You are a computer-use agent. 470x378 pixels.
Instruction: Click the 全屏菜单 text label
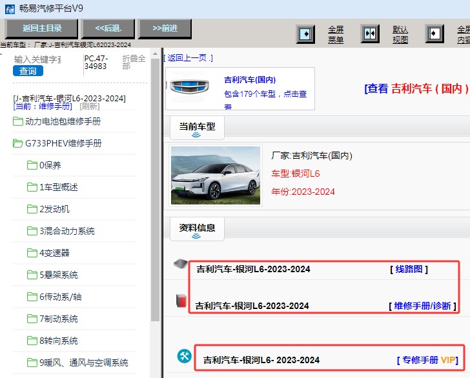(x=336, y=34)
